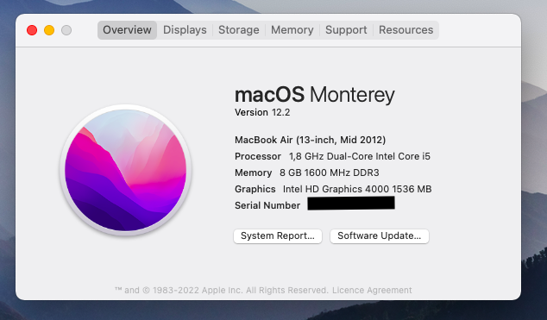Click the macOS Monterey title
Viewport: 547px width, 320px height.
tap(315, 95)
